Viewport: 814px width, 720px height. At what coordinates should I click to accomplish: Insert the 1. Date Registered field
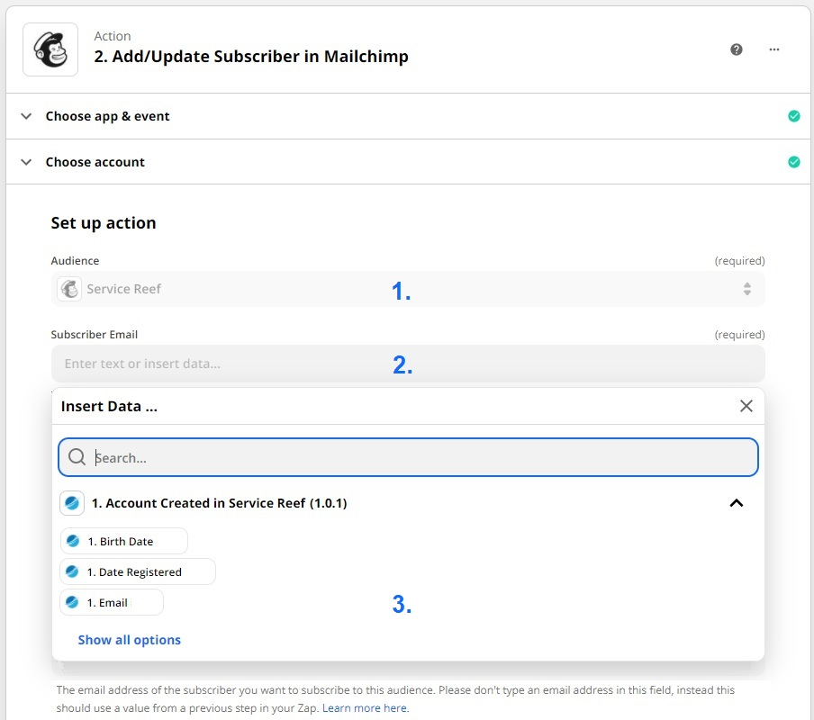click(138, 571)
